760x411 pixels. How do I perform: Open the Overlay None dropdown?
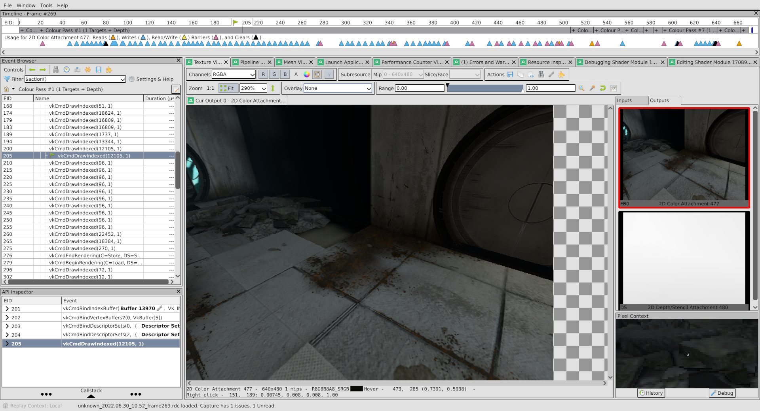pyautogui.click(x=338, y=88)
